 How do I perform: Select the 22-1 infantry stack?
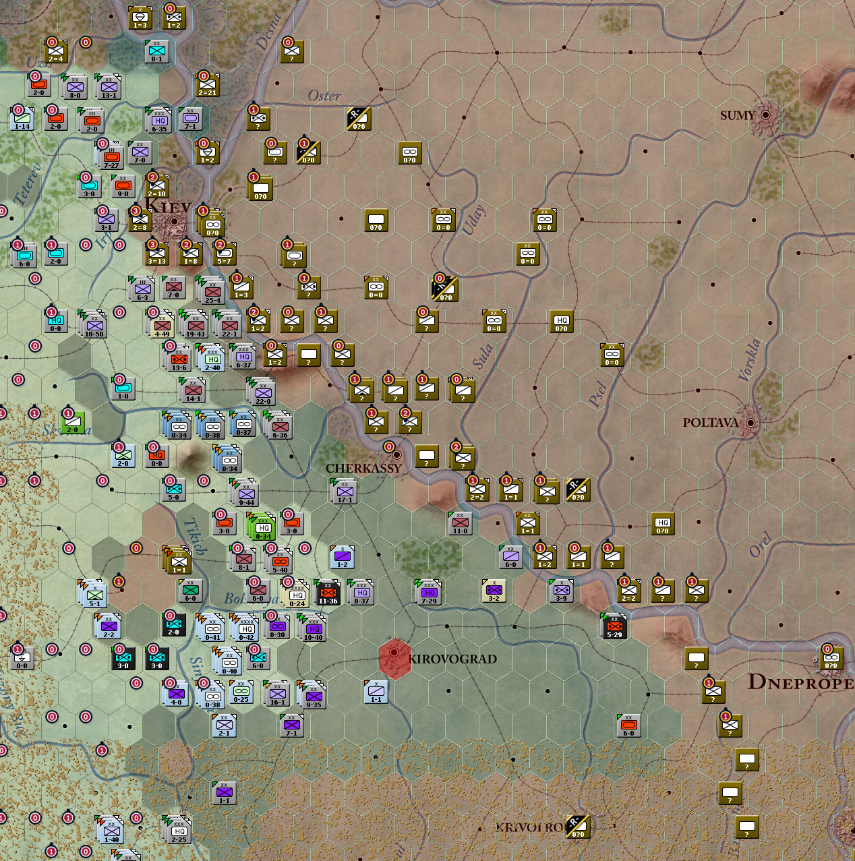tap(228, 326)
